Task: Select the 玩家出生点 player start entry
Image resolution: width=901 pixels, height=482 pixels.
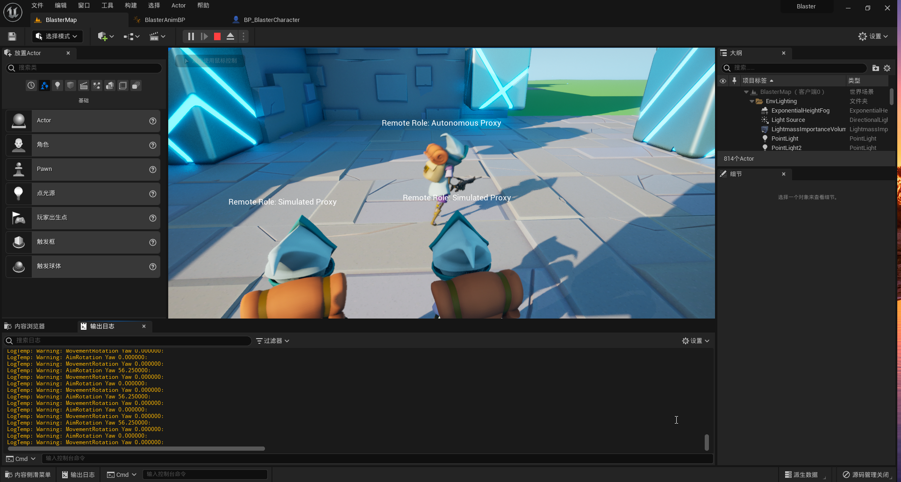Action: coord(83,218)
